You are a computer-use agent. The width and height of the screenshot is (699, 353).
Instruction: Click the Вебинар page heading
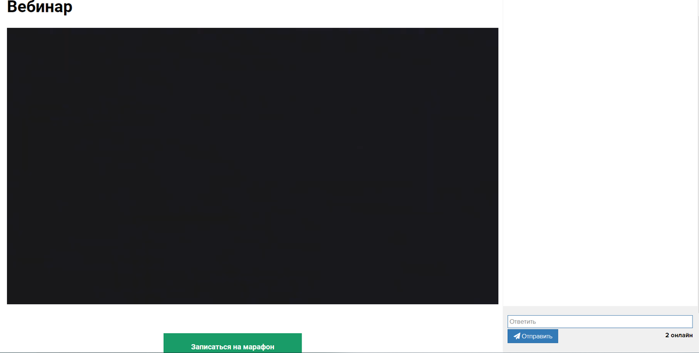tap(40, 8)
